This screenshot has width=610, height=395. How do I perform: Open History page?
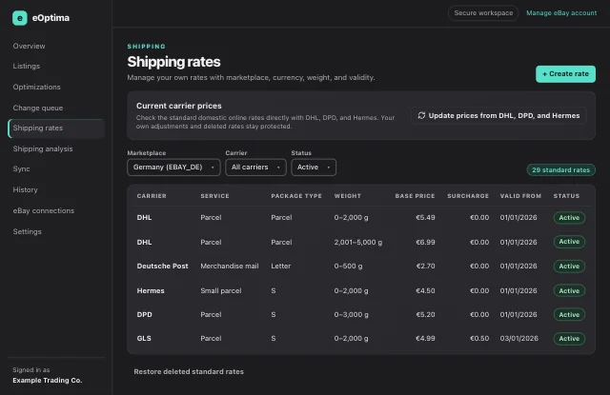tap(26, 190)
